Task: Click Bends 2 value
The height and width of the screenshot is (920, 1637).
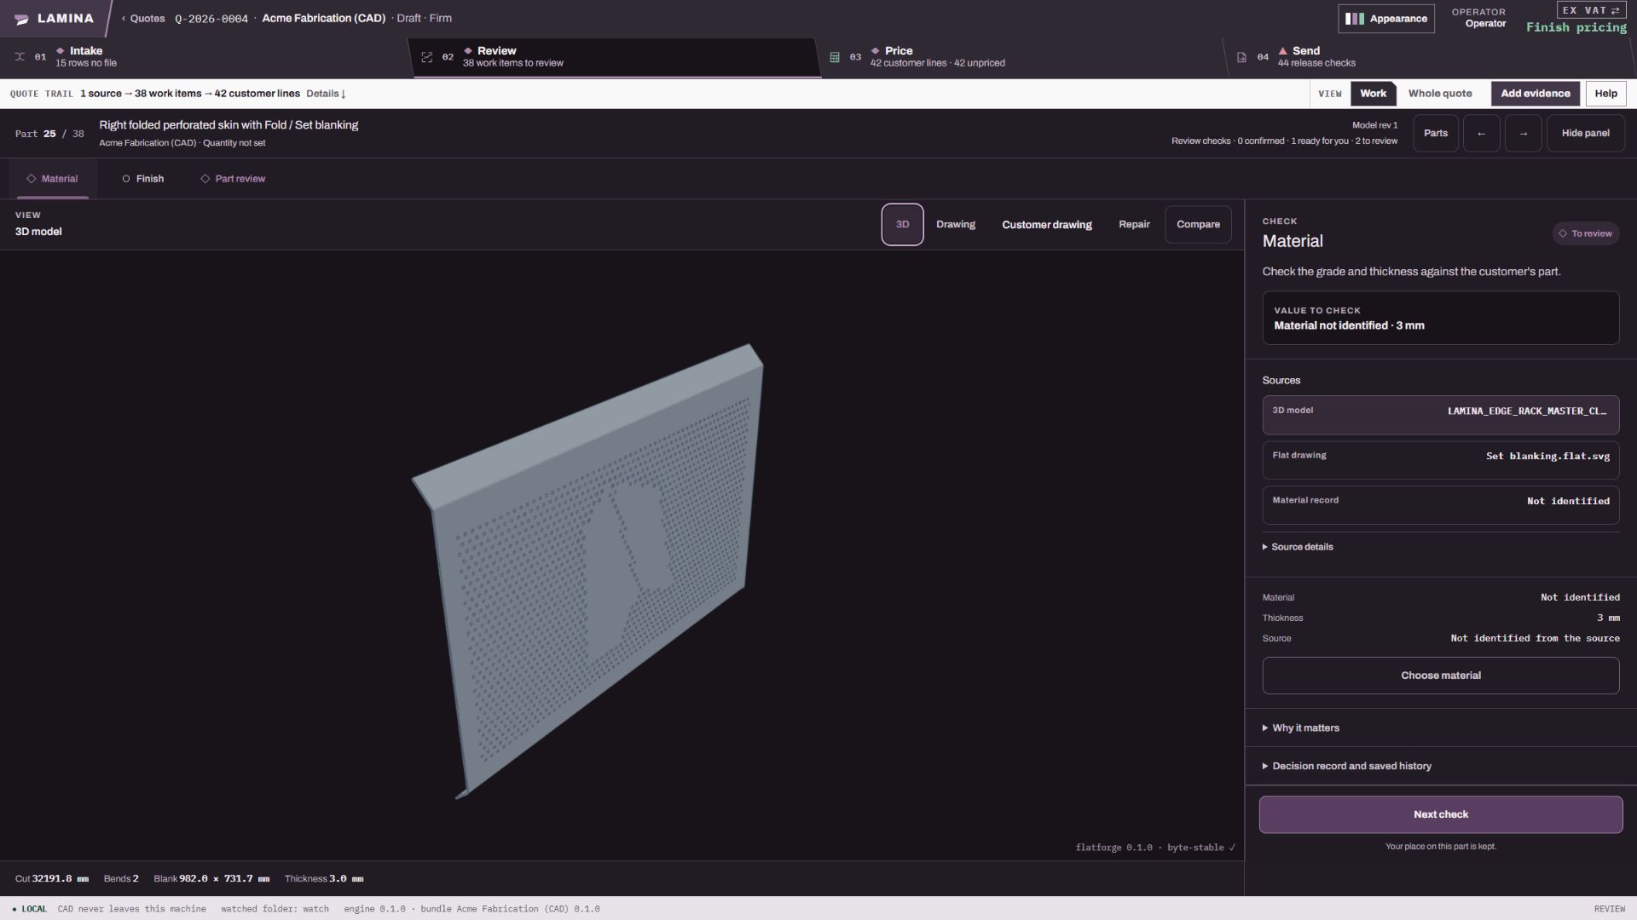Action: (x=121, y=879)
